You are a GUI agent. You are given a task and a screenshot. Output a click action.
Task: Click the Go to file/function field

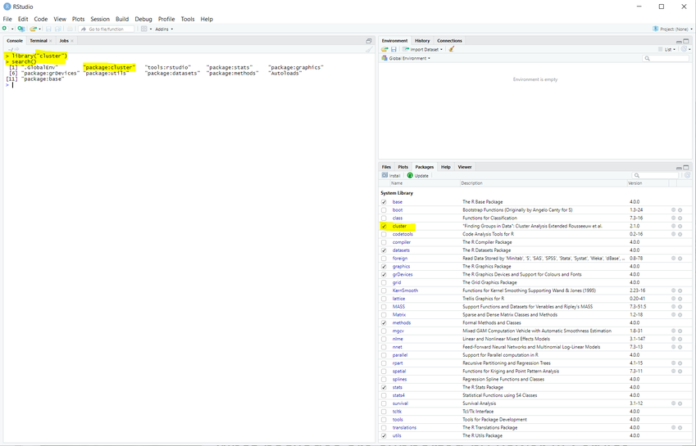pos(107,29)
